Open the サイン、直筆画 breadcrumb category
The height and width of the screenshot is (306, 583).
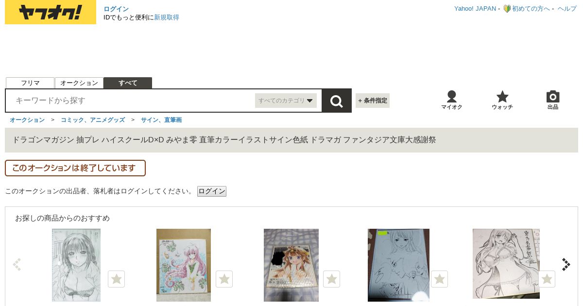coord(161,119)
